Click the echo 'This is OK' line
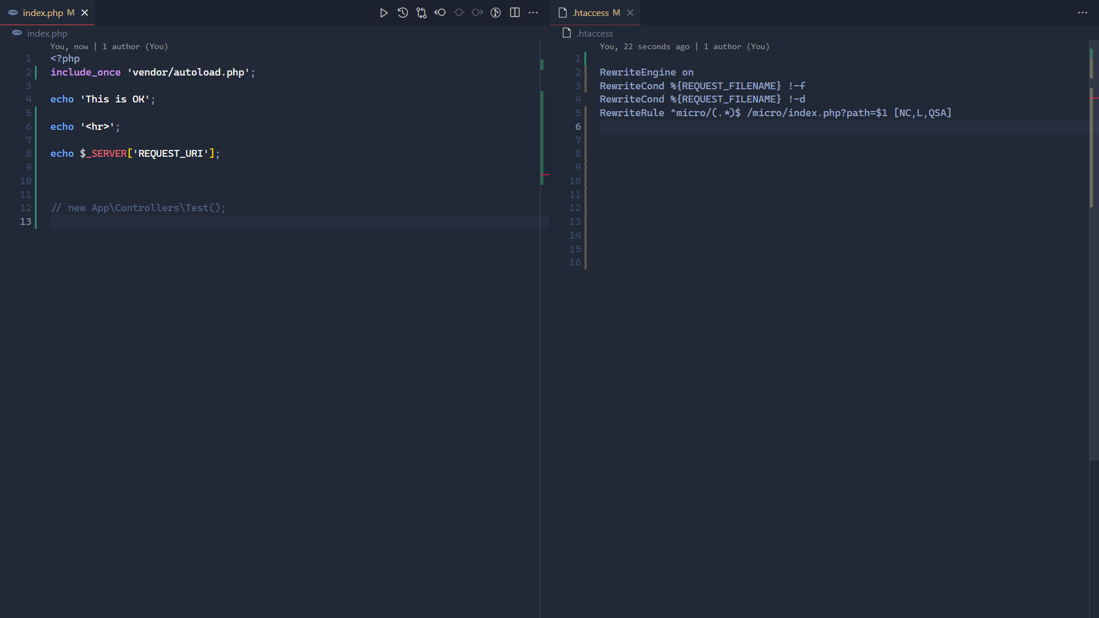 pos(103,99)
